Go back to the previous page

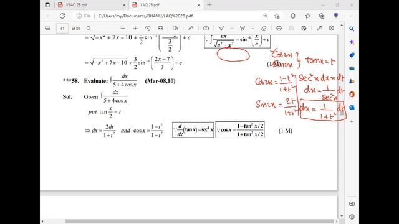(x=49, y=16)
